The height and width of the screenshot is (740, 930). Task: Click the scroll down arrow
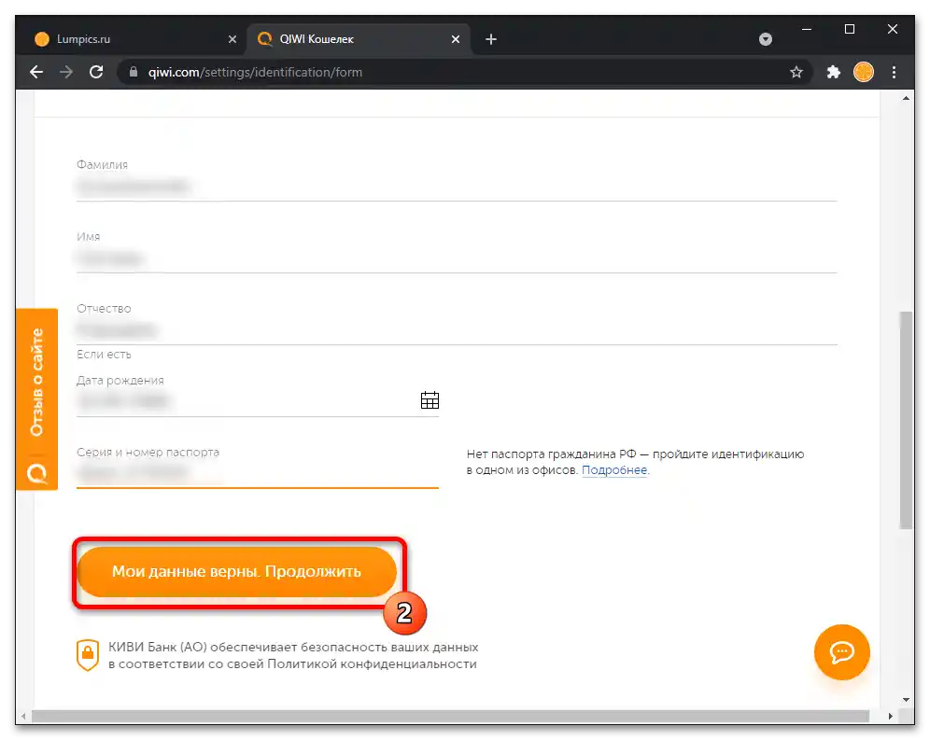point(906,700)
